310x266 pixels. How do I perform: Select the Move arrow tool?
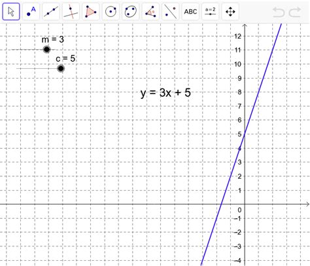click(x=11, y=12)
